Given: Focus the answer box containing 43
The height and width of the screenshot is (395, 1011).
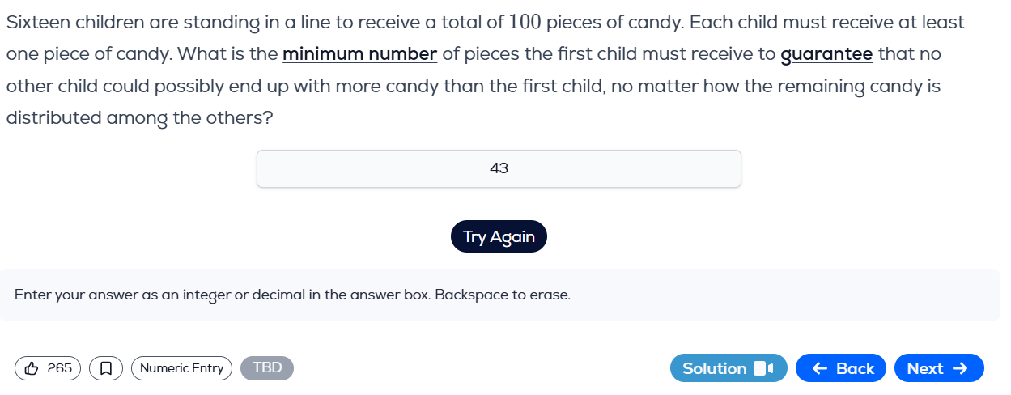Looking at the screenshot, I should tap(499, 168).
